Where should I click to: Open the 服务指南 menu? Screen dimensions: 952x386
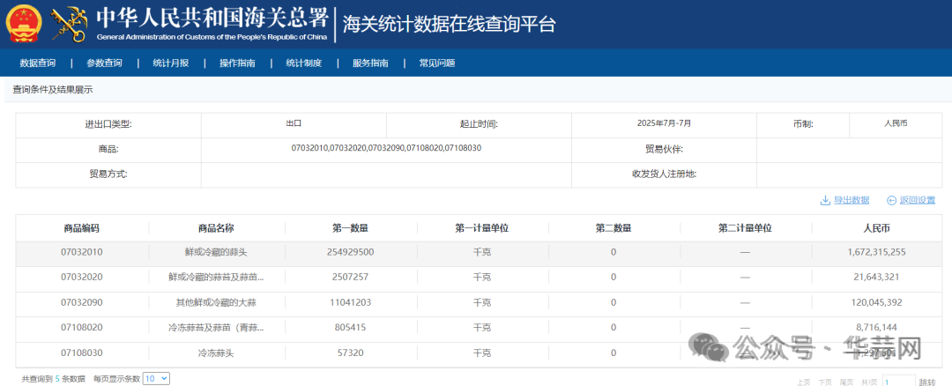coord(370,63)
